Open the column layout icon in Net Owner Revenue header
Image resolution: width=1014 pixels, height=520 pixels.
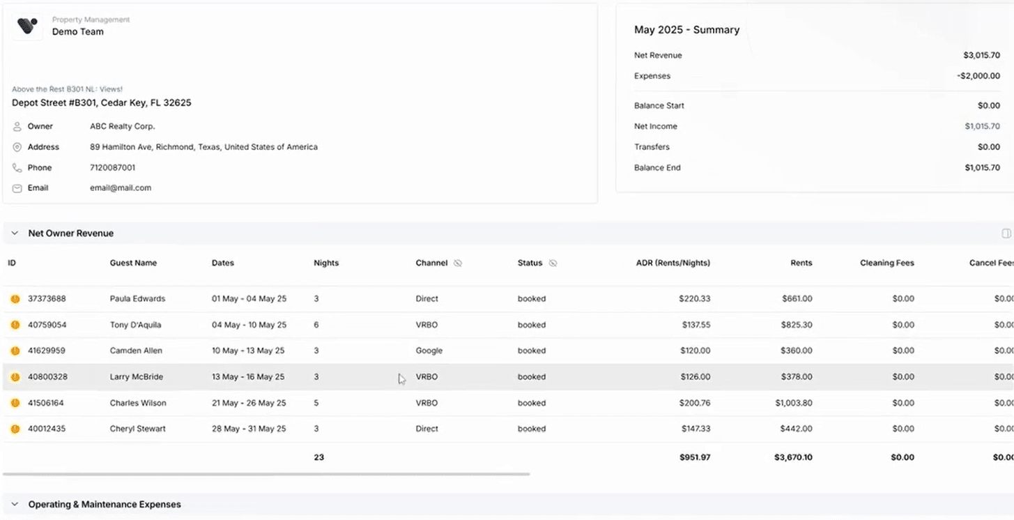click(x=1006, y=234)
